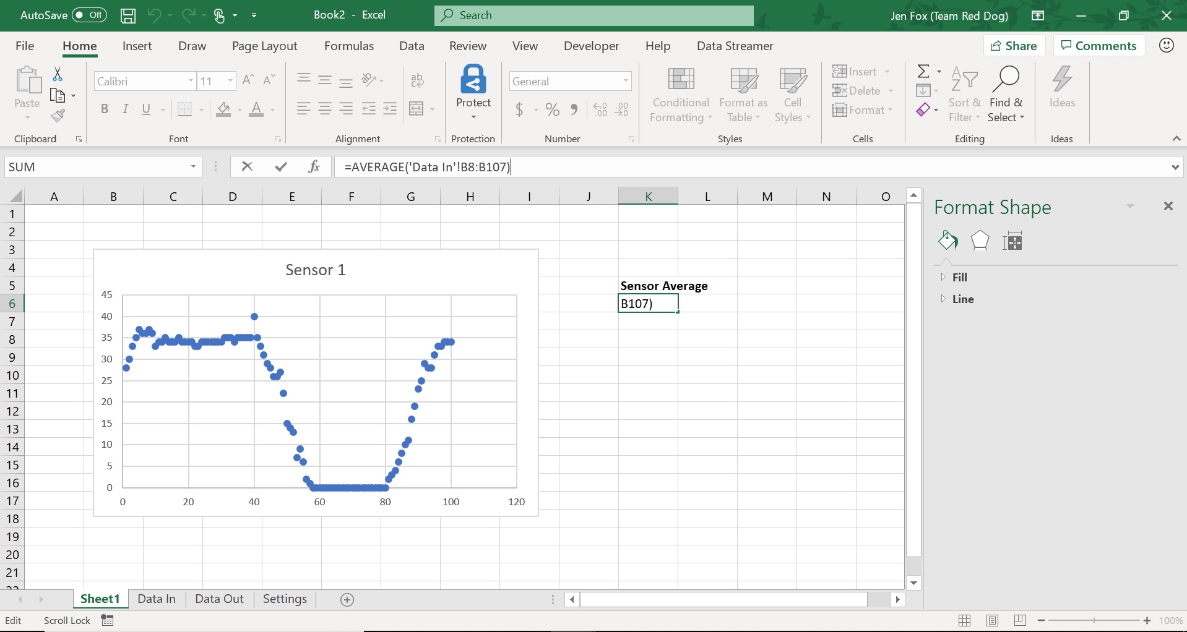Expand the formula bar
The height and width of the screenshot is (632, 1187).
pyautogui.click(x=1175, y=167)
